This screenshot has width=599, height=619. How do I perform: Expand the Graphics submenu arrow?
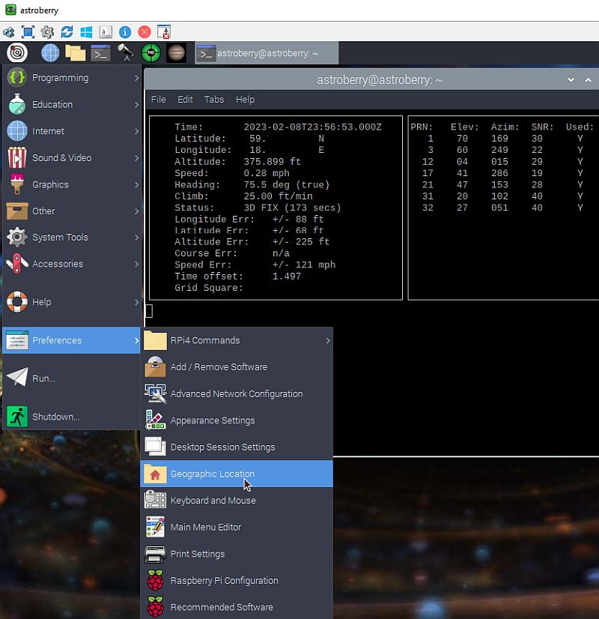(136, 185)
